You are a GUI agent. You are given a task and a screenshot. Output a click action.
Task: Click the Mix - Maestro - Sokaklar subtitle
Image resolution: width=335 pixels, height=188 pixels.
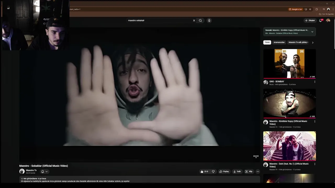pos(282,33)
